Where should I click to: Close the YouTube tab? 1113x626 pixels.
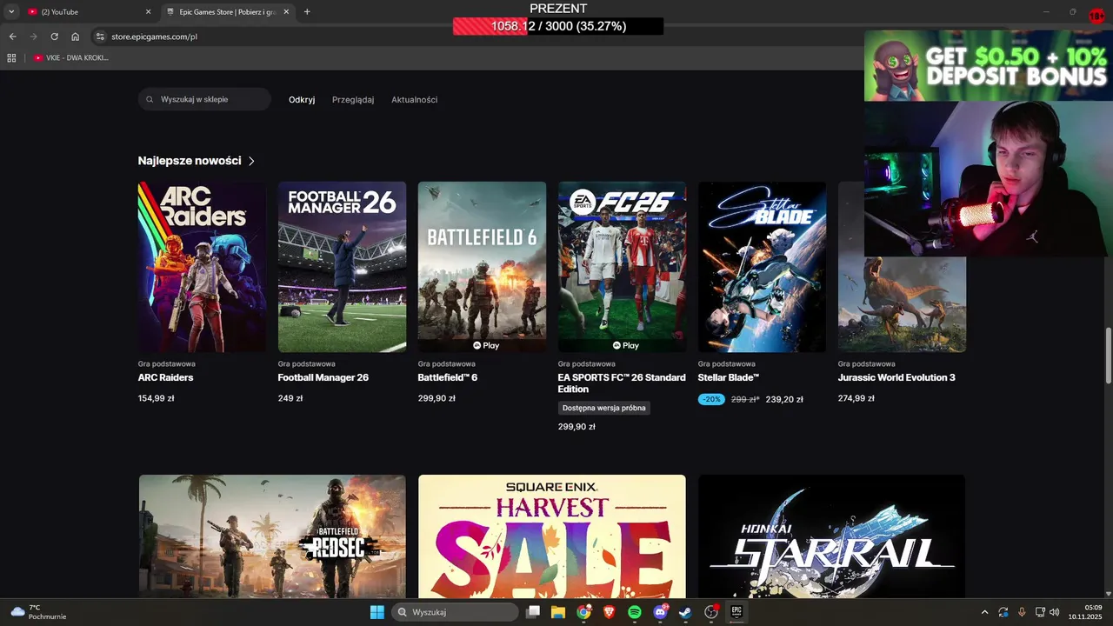tap(148, 12)
